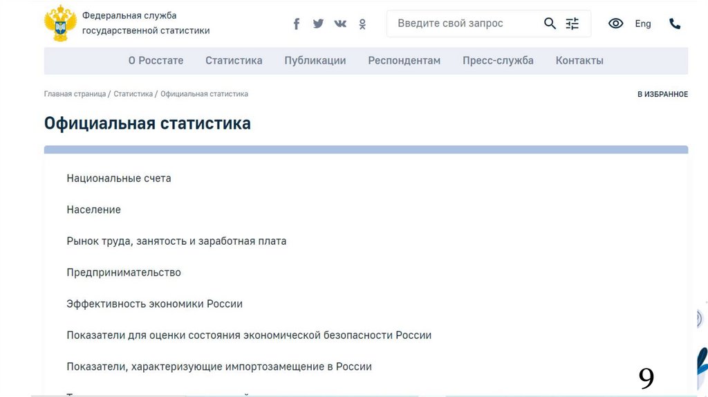Open the Facebook social icon

click(x=297, y=24)
